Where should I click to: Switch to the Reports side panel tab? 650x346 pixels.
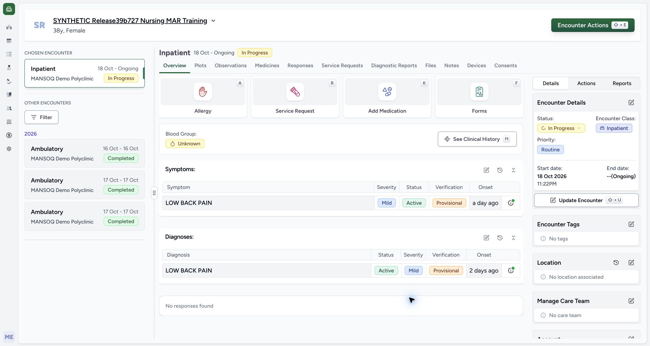point(622,83)
